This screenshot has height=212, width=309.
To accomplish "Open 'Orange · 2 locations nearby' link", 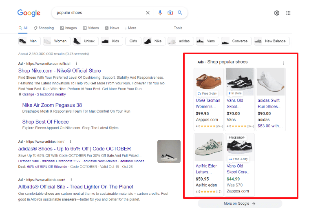I will pyautogui.click(x=44, y=94).
